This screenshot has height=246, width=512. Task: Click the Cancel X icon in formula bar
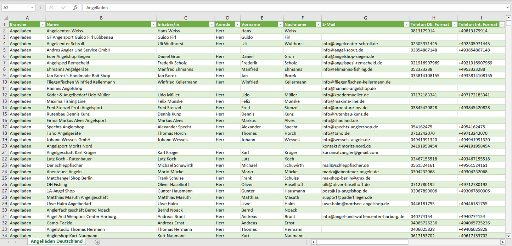pos(51,7)
